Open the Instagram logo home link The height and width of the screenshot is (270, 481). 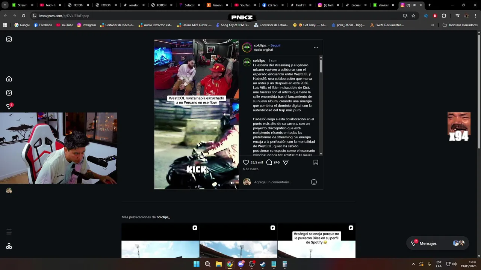(x=9, y=39)
